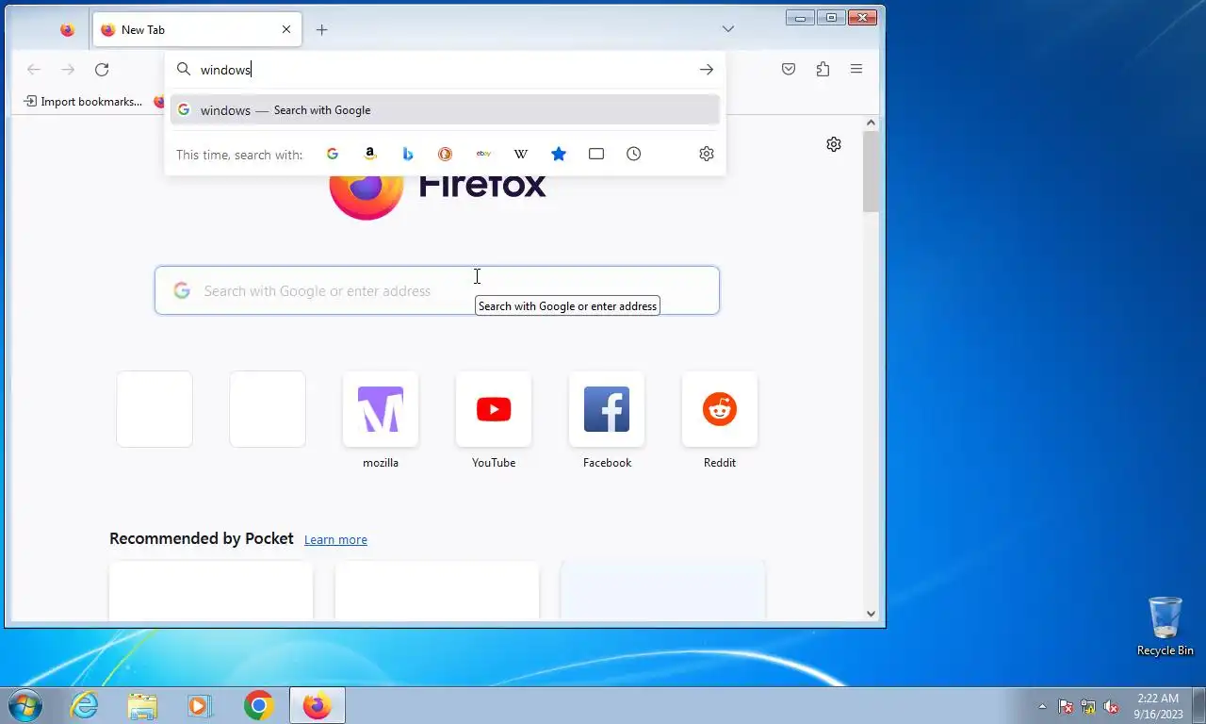Open the Extensions puzzle icon
The width and height of the screenshot is (1206, 724).
click(x=823, y=69)
